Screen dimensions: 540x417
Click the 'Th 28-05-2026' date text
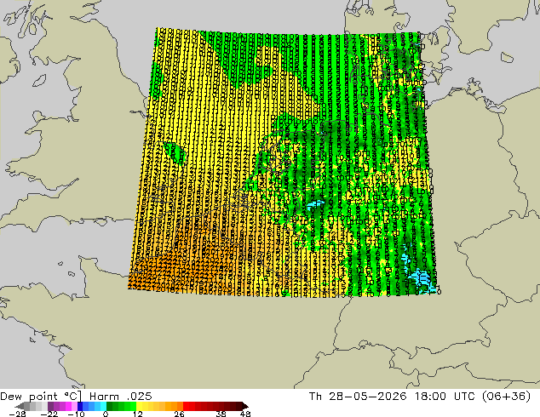point(358,396)
